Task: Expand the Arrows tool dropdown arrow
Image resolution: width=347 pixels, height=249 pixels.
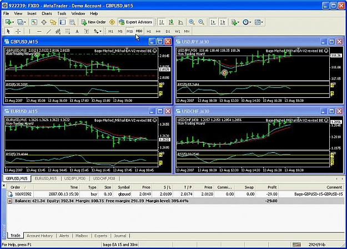Action: tap(100, 32)
